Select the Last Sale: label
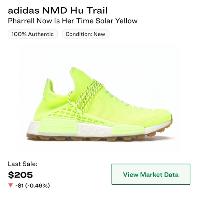 click(23, 164)
